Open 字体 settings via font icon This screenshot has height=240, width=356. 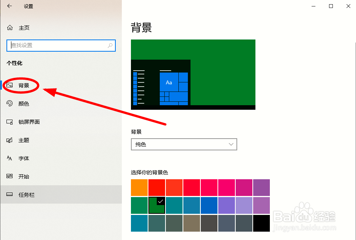[x=10, y=158]
